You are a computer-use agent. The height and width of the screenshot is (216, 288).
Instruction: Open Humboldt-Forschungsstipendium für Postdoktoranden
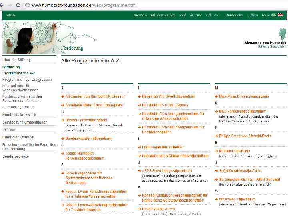click(173, 130)
